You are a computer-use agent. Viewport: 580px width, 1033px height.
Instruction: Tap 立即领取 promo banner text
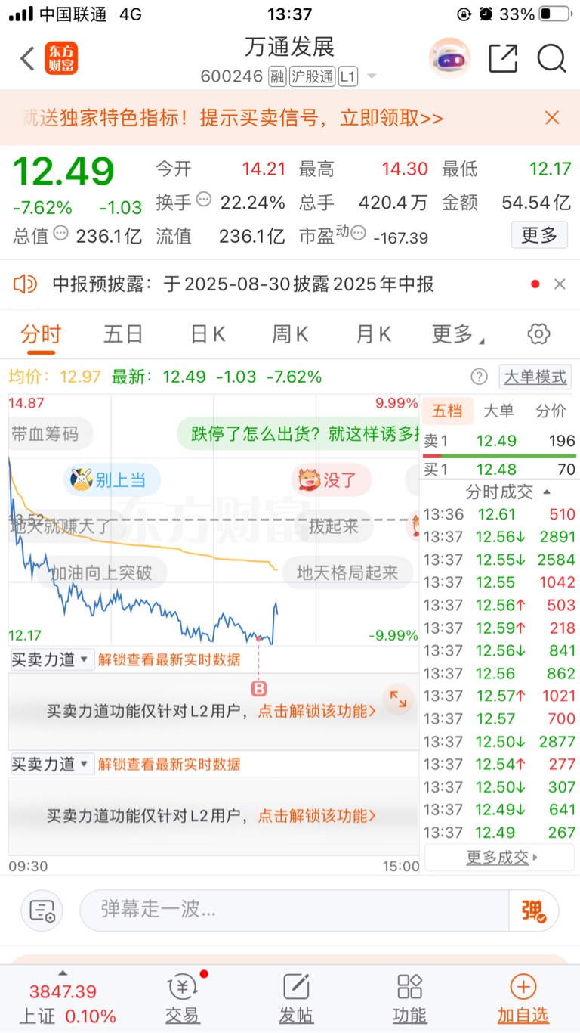391,118
